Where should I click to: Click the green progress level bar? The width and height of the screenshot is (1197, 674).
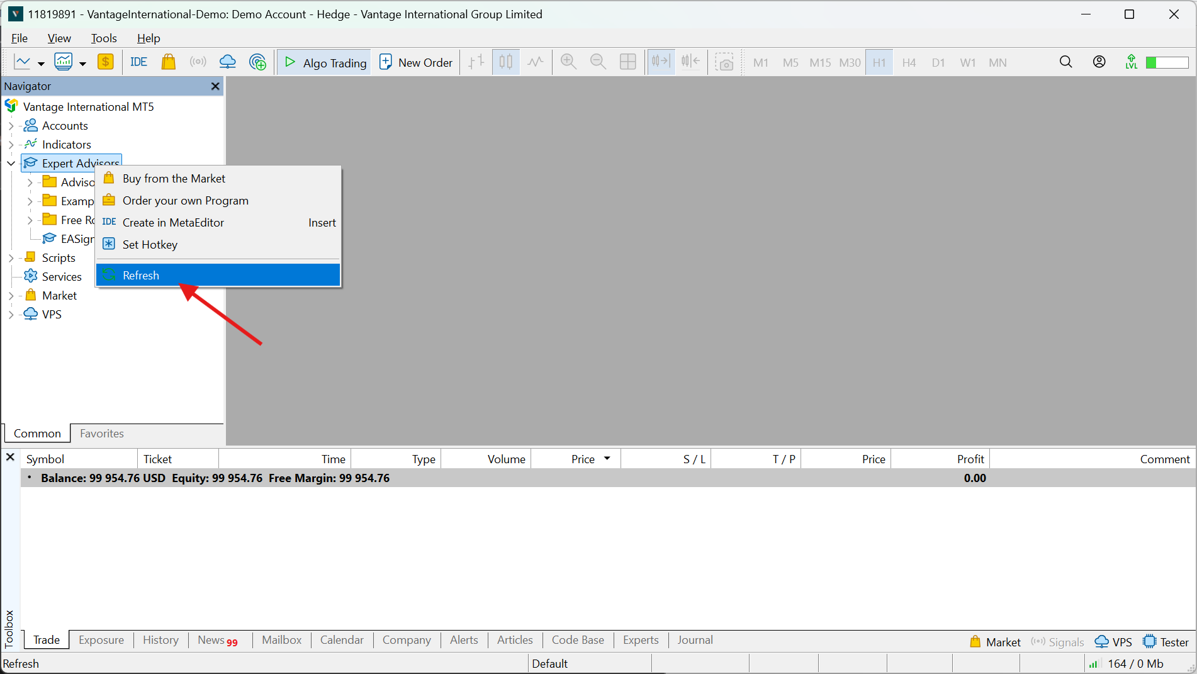pos(1167,62)
